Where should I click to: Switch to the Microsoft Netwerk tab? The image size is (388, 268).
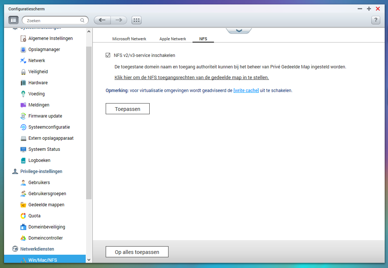click(129, 39)
